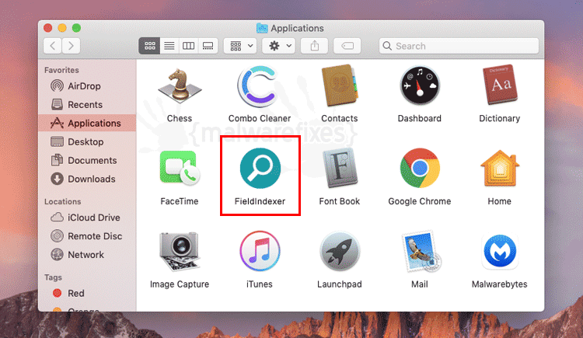Select the Image Capture app
This screenshot has width=583, height=338.
click(180, 251)
